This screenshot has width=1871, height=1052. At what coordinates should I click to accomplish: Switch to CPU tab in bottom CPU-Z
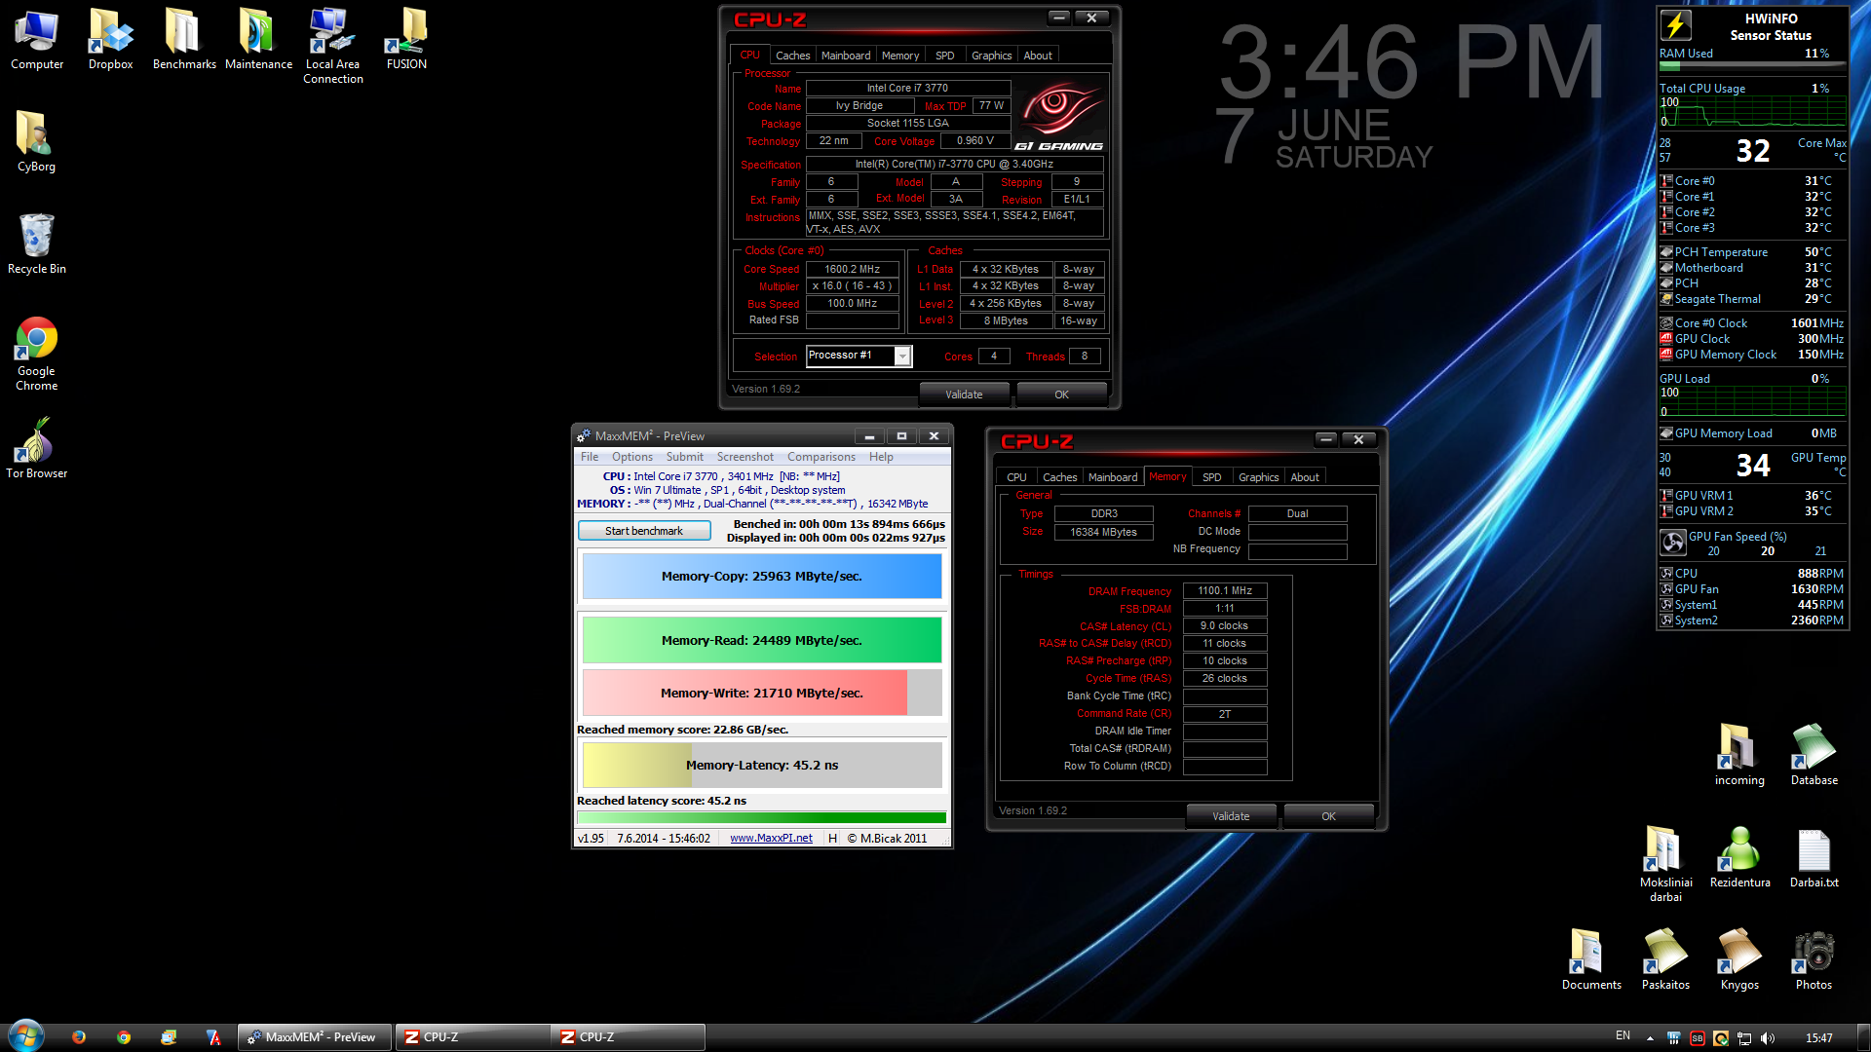tap(1016, 477)
